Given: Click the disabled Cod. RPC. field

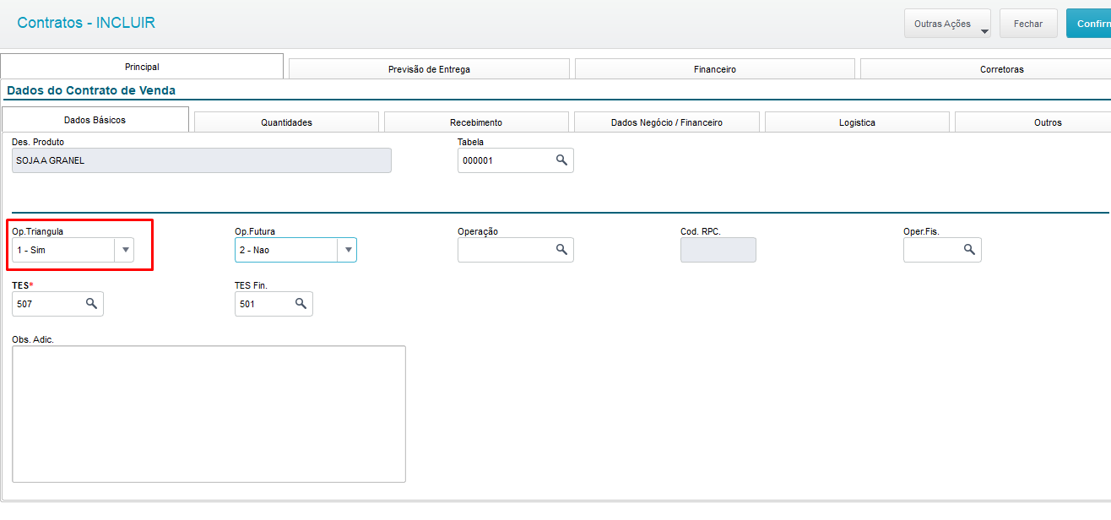Looking at the screenshot, I should click(x=718, y=250).
